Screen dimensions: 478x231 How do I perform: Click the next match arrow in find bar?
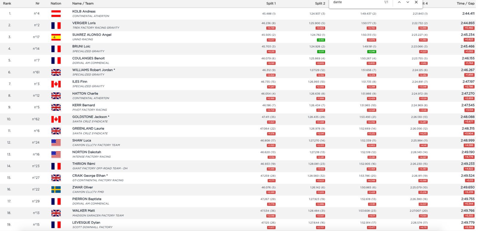[407, 2]
